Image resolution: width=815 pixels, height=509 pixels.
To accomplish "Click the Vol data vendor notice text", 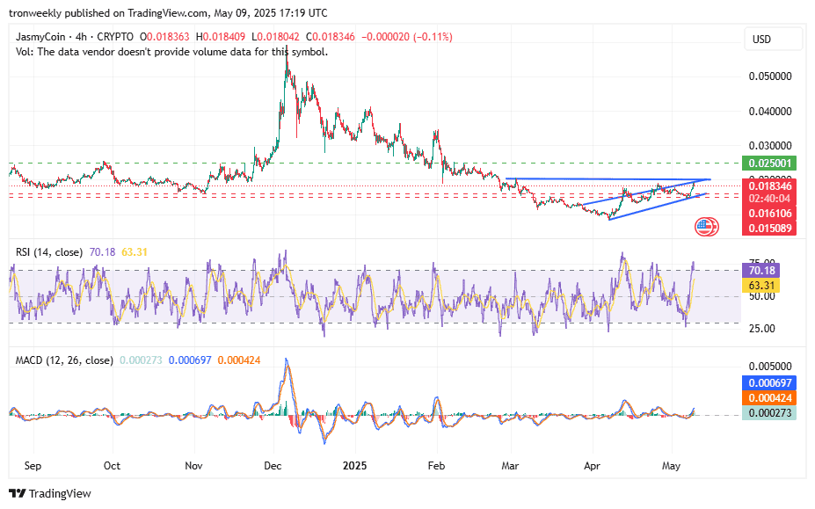I will pos(171,52).
